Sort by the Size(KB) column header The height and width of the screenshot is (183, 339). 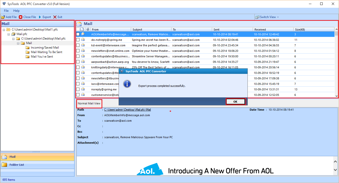(x=314, y=30)
